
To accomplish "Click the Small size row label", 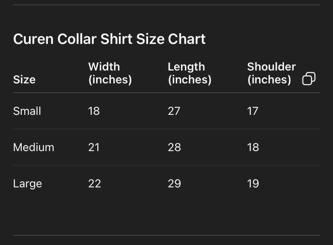I will point(27,111).
